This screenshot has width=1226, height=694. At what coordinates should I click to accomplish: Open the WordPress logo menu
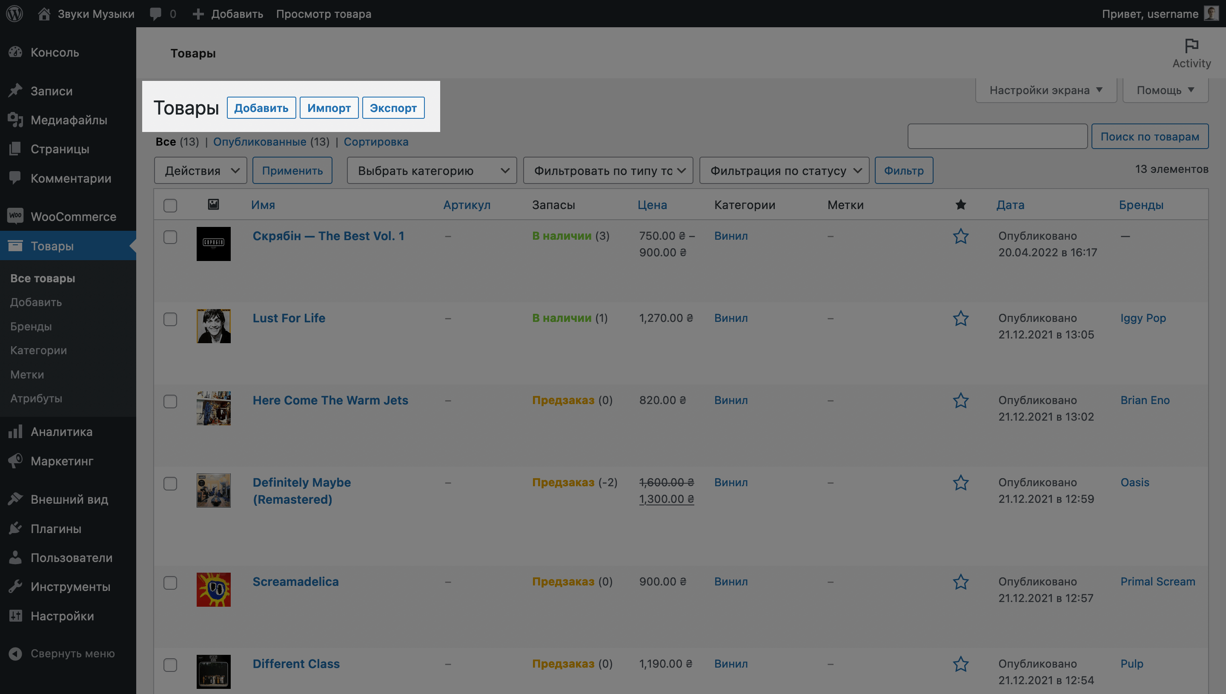[15, 13]
